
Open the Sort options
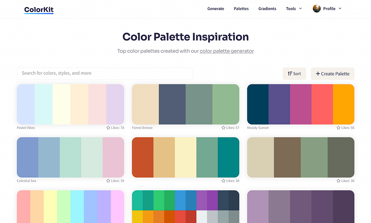click(294, 74)
